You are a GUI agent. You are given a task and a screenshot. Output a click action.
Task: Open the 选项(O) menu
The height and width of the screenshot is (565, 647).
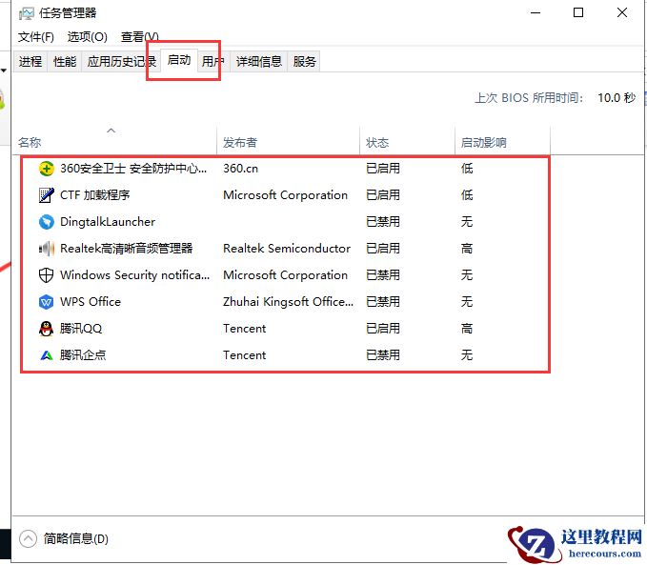coord(87,37)
